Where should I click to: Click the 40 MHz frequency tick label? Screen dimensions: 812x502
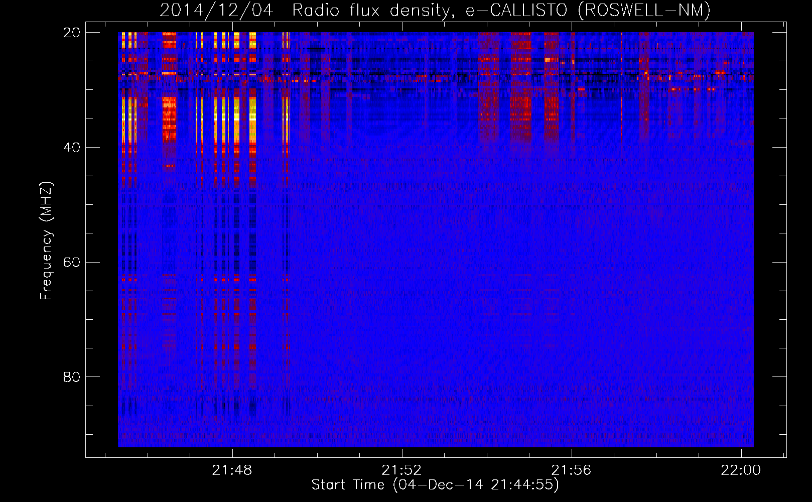pyautogui.click(x=71, y=148)
